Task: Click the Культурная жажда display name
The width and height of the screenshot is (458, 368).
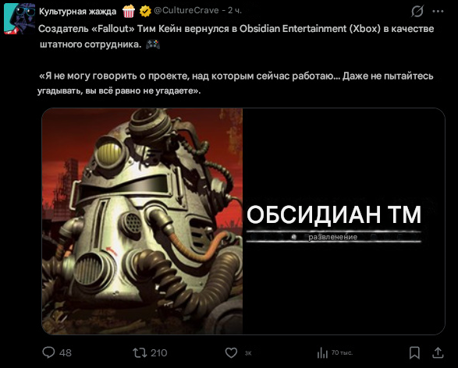Action: pos(78,12)
